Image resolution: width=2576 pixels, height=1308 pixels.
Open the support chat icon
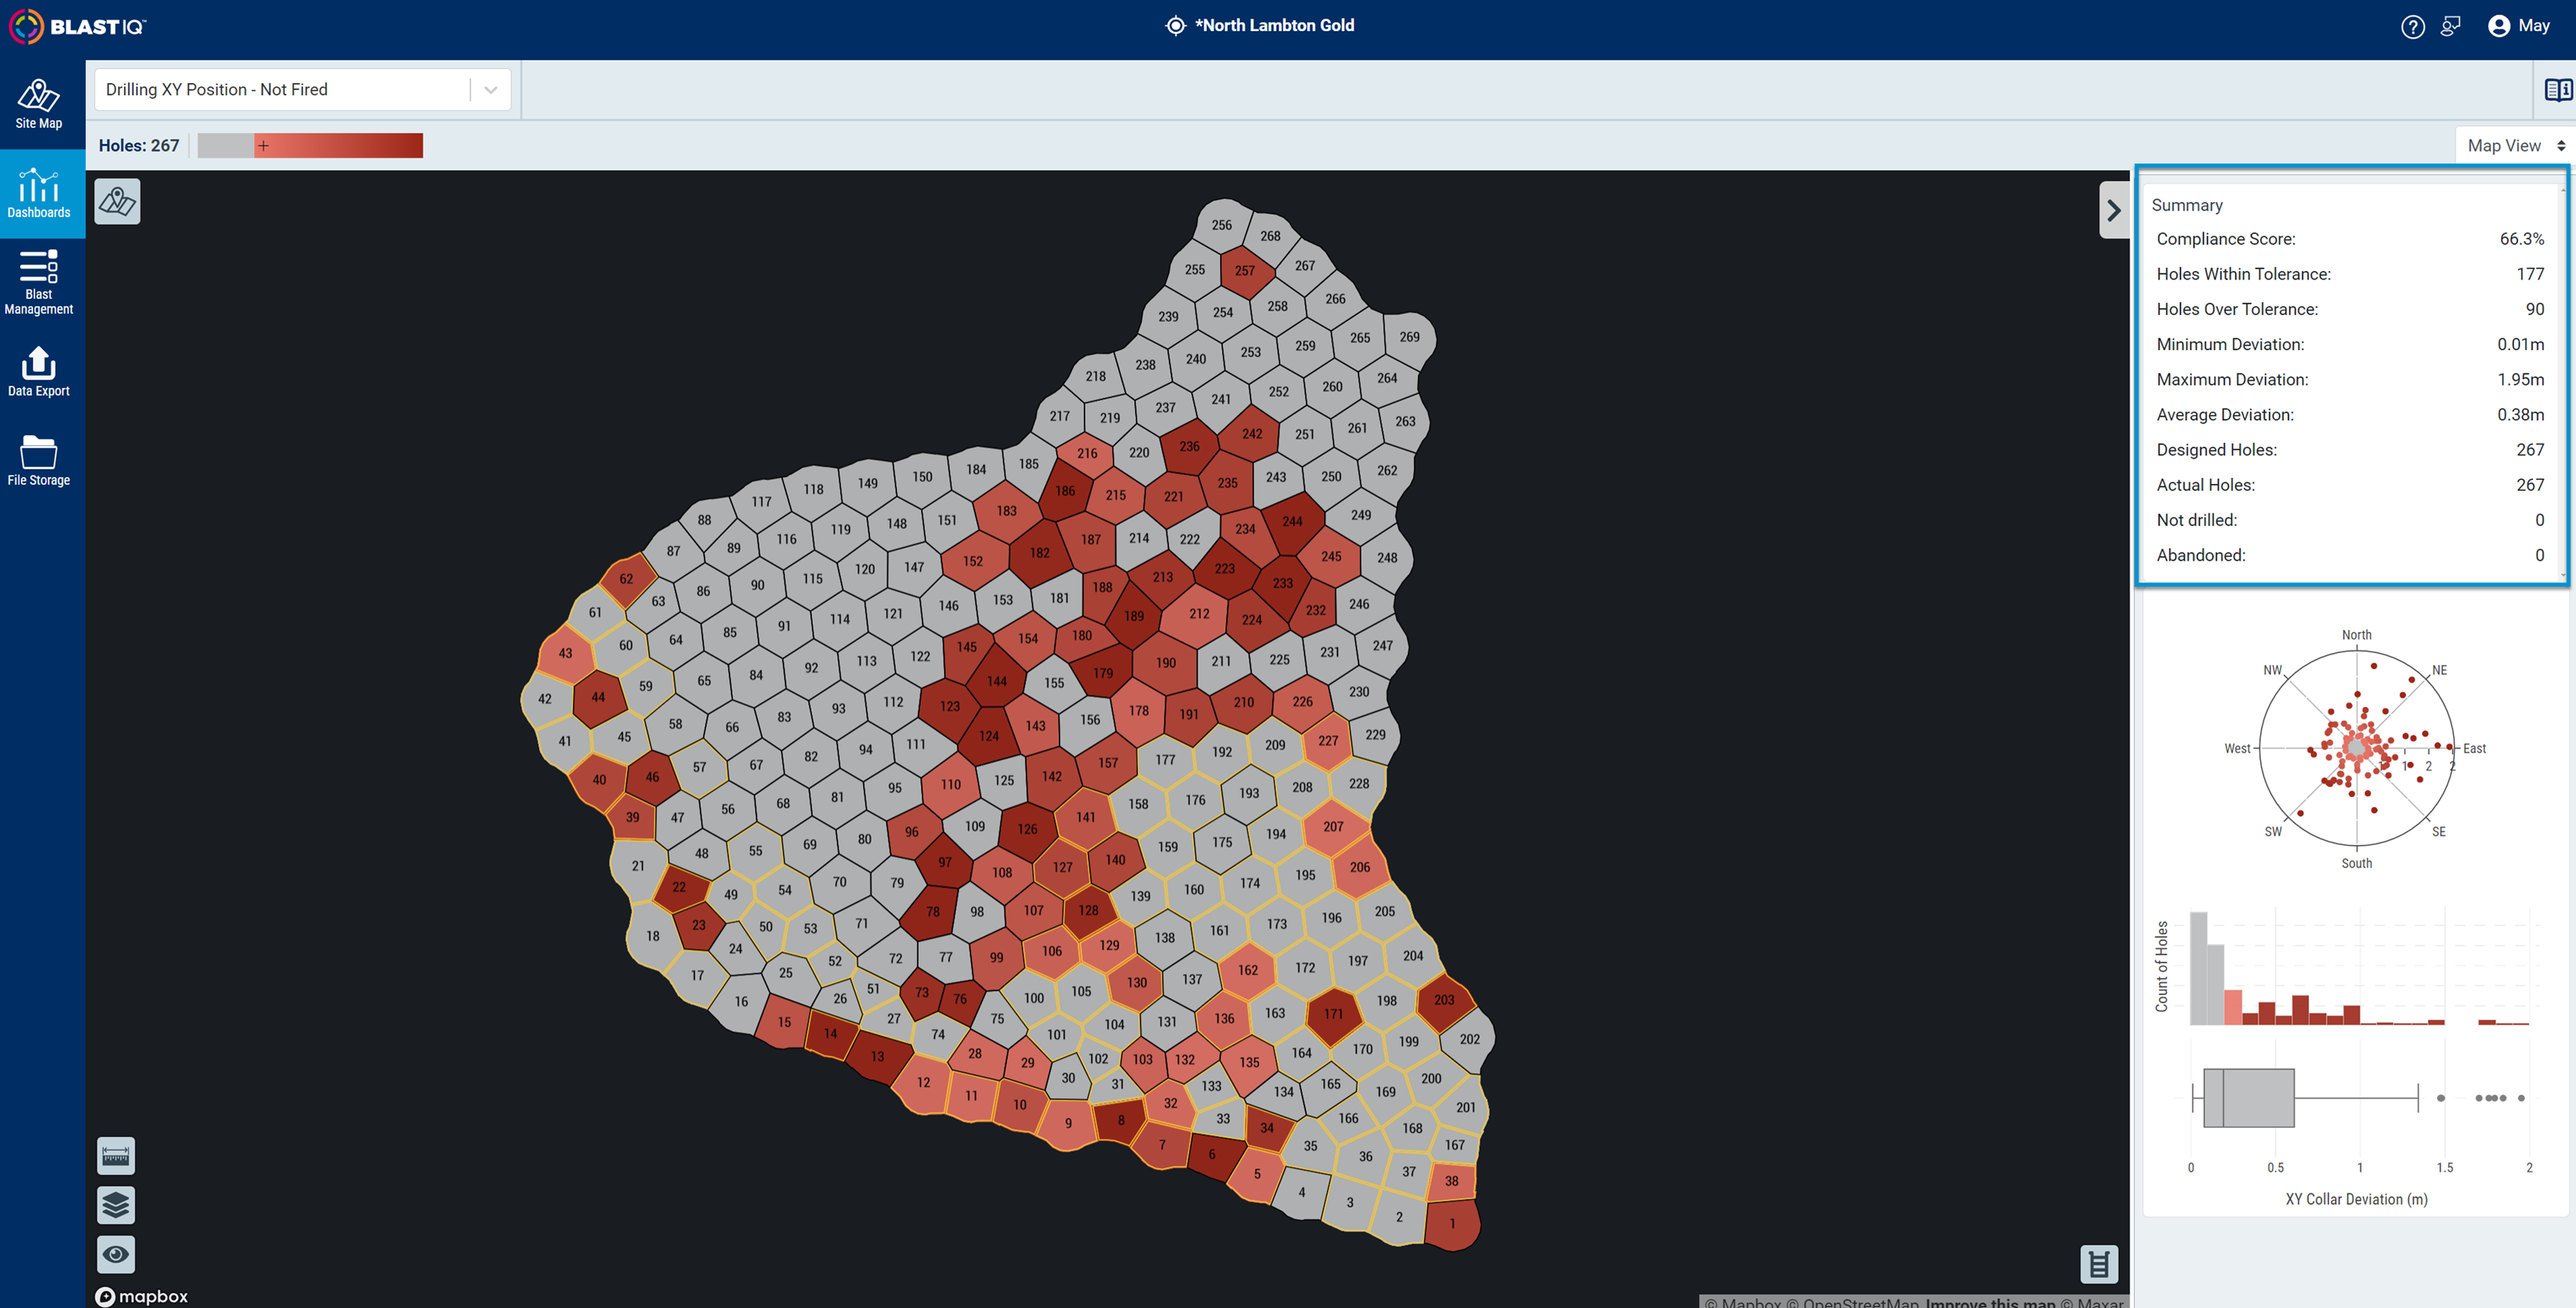[x=2450, y=27]
